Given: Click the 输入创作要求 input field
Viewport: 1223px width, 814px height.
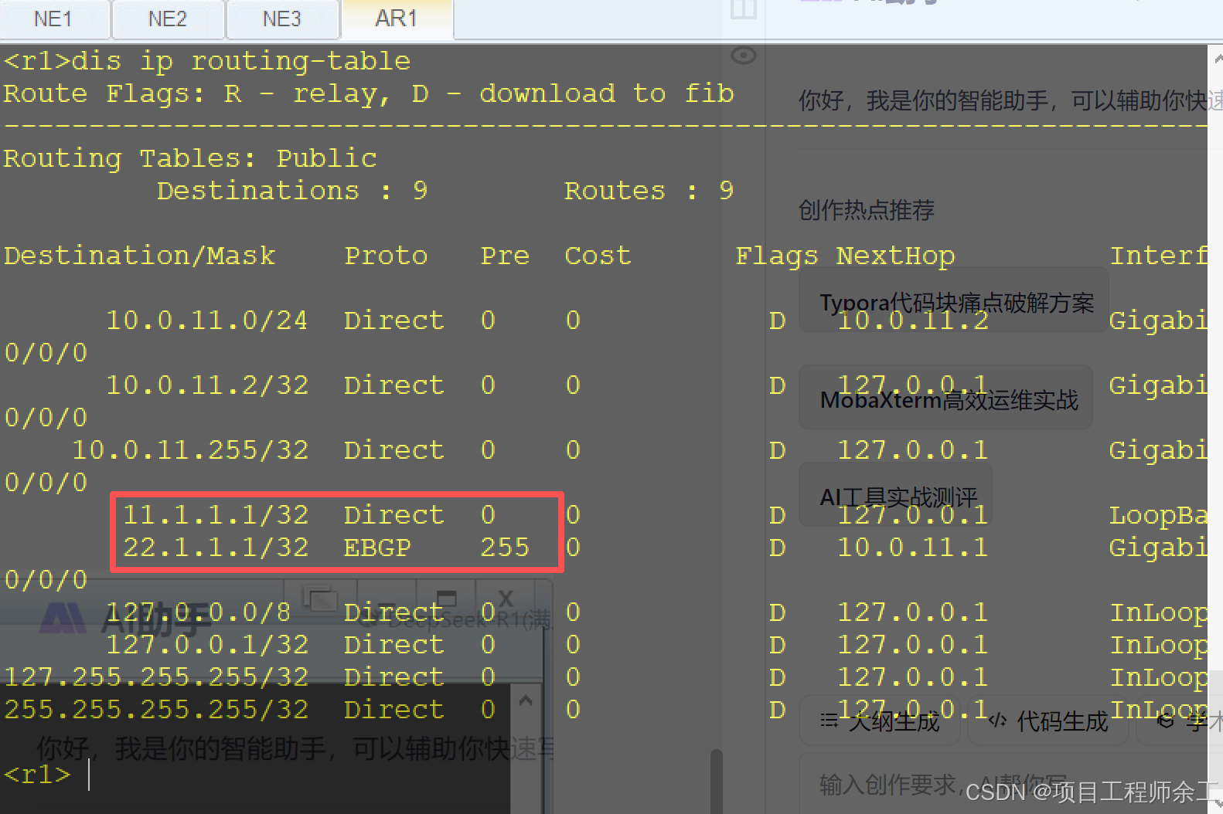Looking at the screenshot, I should click(x=1005, y=785).
